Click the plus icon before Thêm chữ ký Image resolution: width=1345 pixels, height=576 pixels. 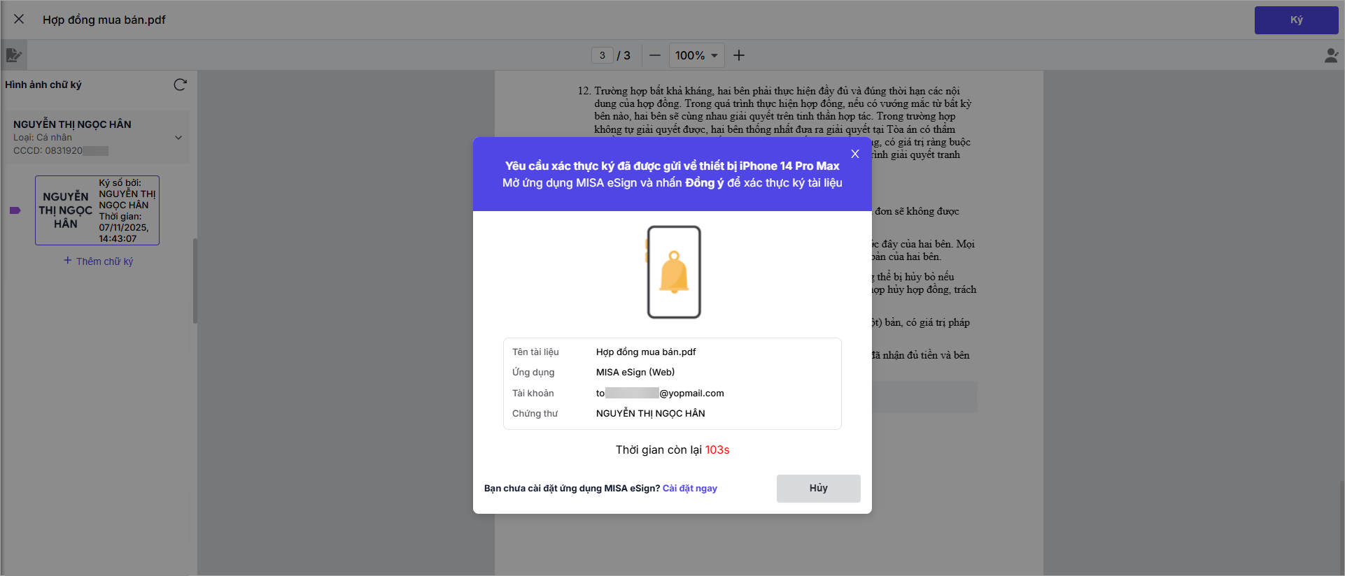point(68,261)
